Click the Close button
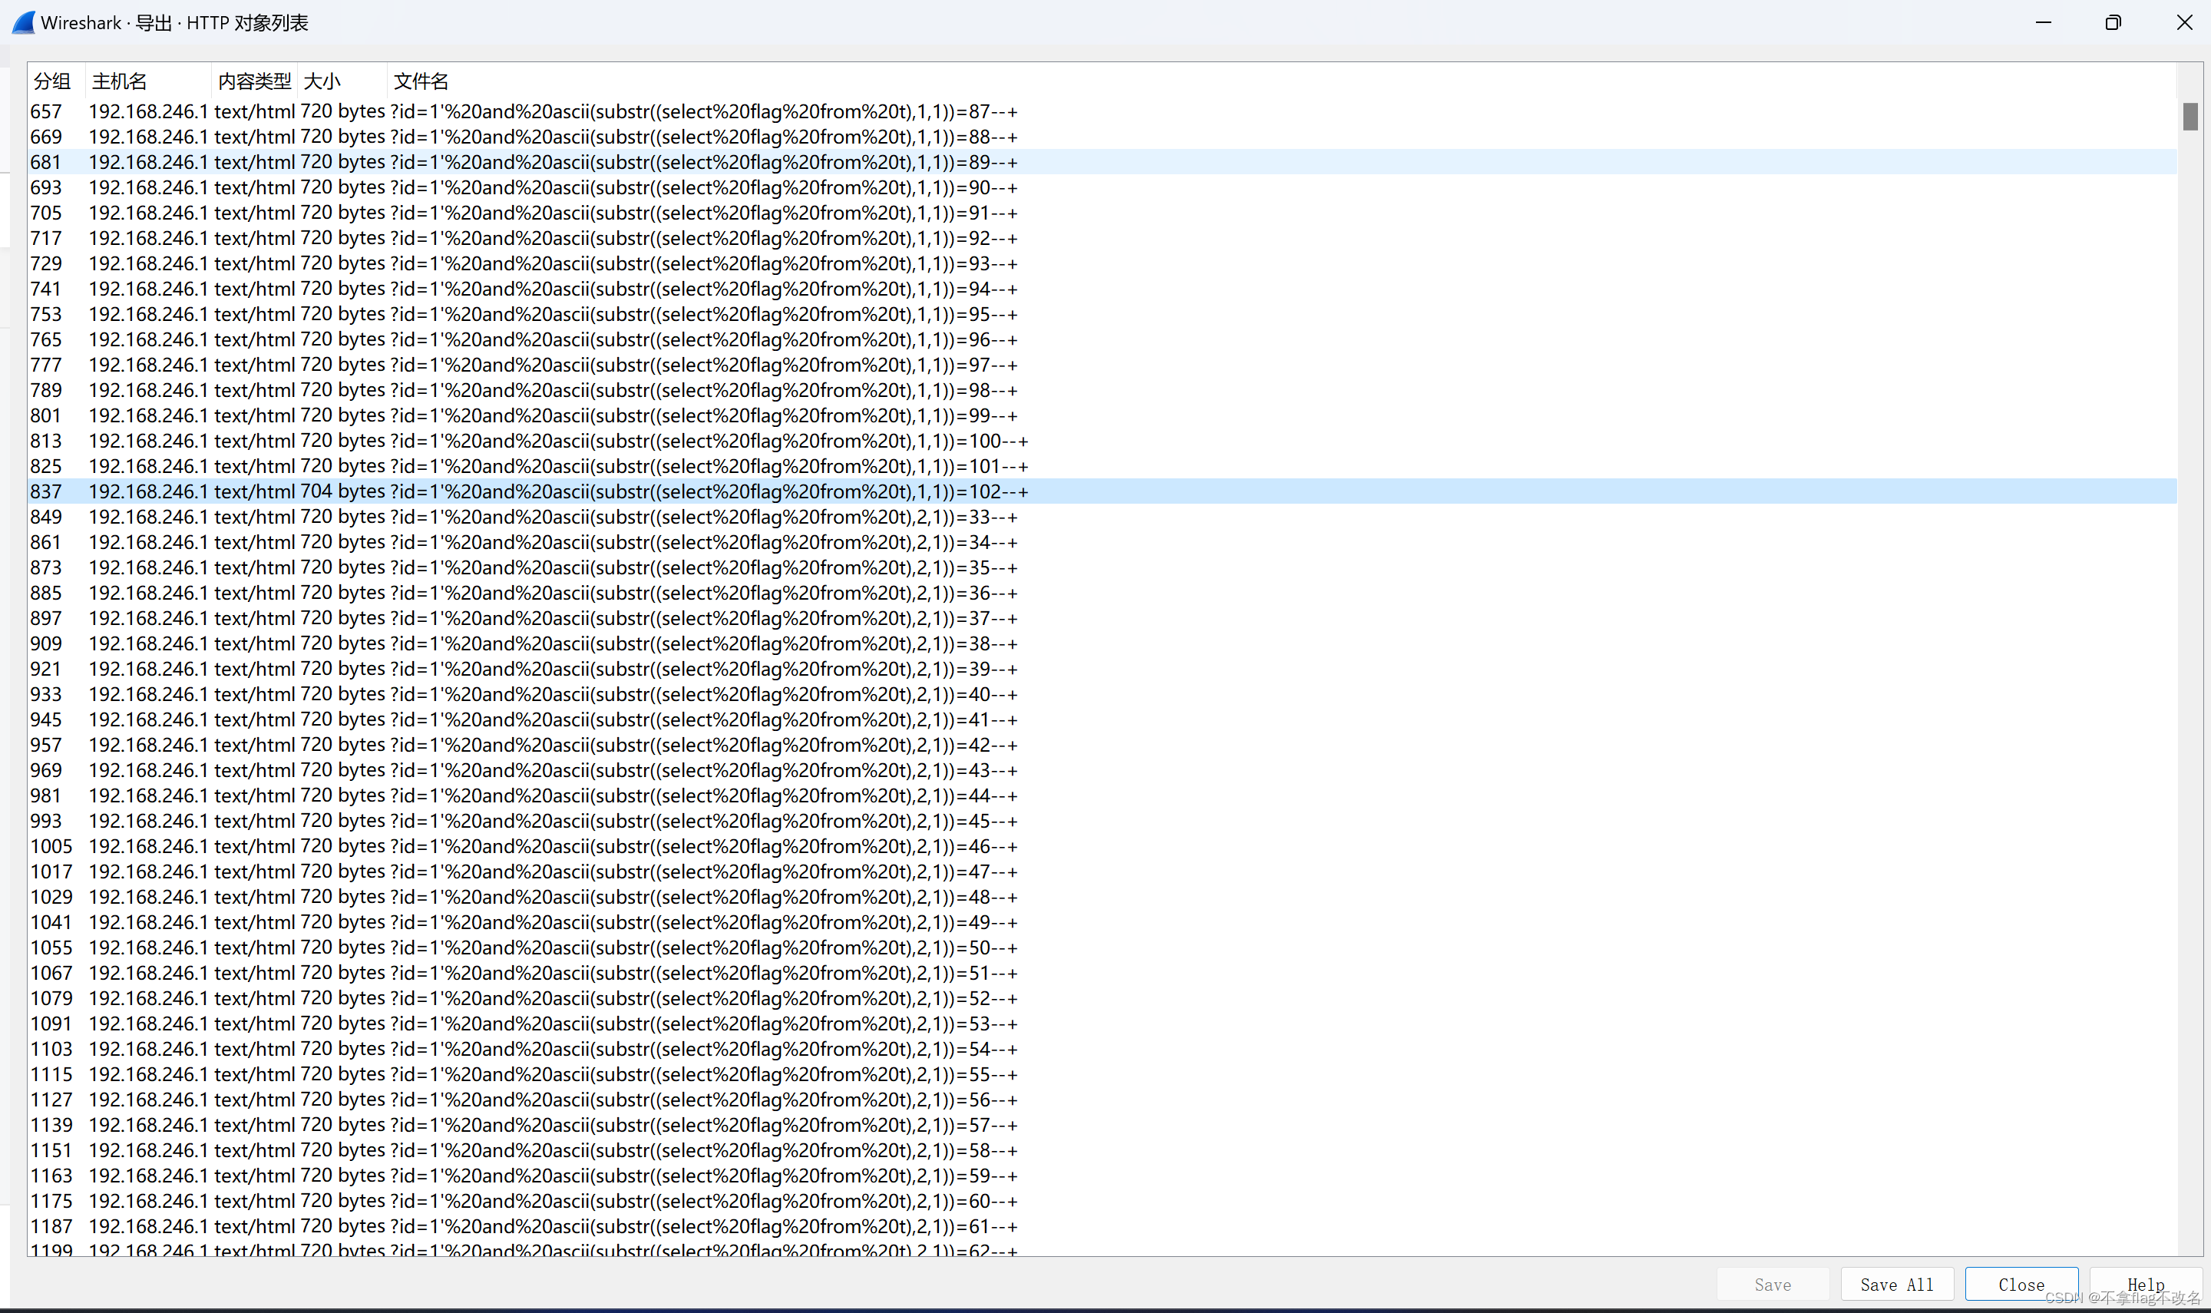This screenshot has height=1313, width=2211. coord(2021,1284)
